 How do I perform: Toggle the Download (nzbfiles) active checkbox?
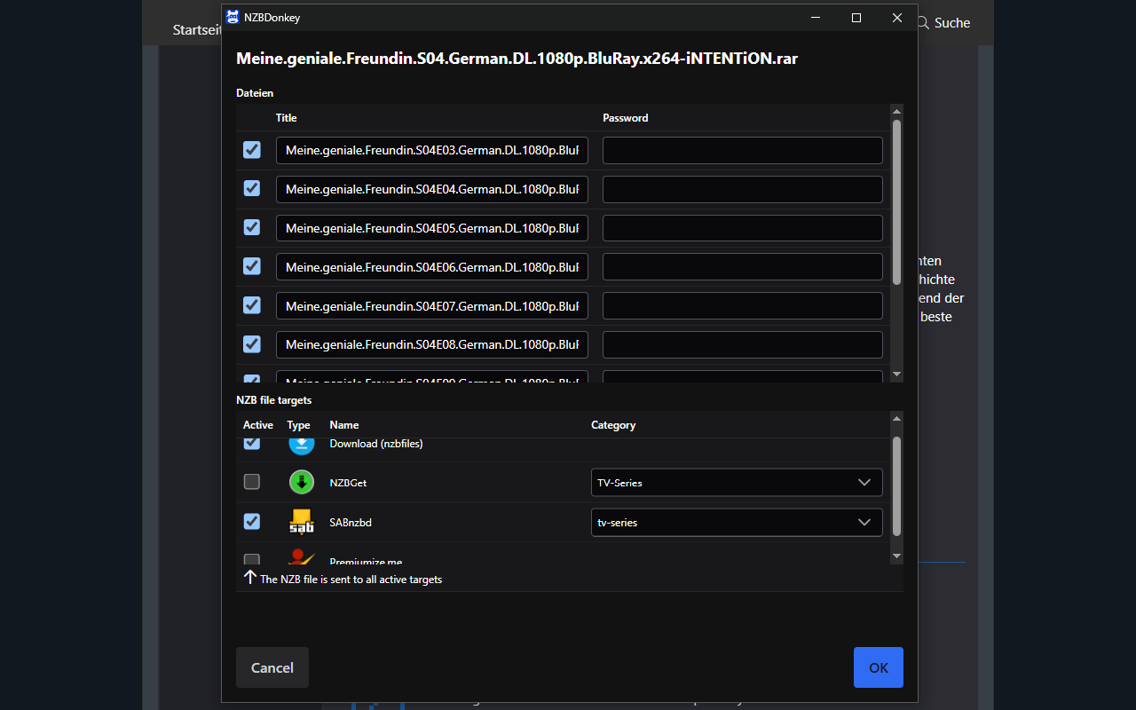[251, 443]
